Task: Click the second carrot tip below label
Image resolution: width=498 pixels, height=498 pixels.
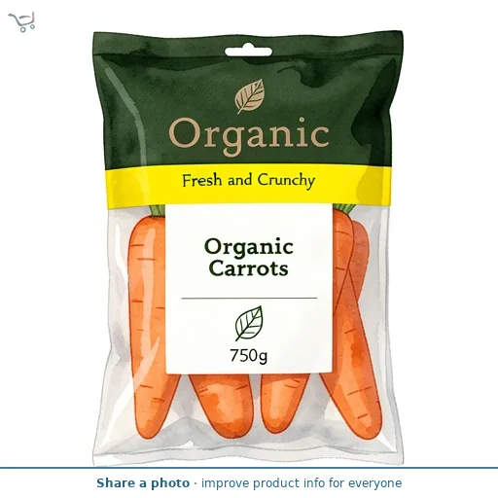Action: (x=222, y=406)
